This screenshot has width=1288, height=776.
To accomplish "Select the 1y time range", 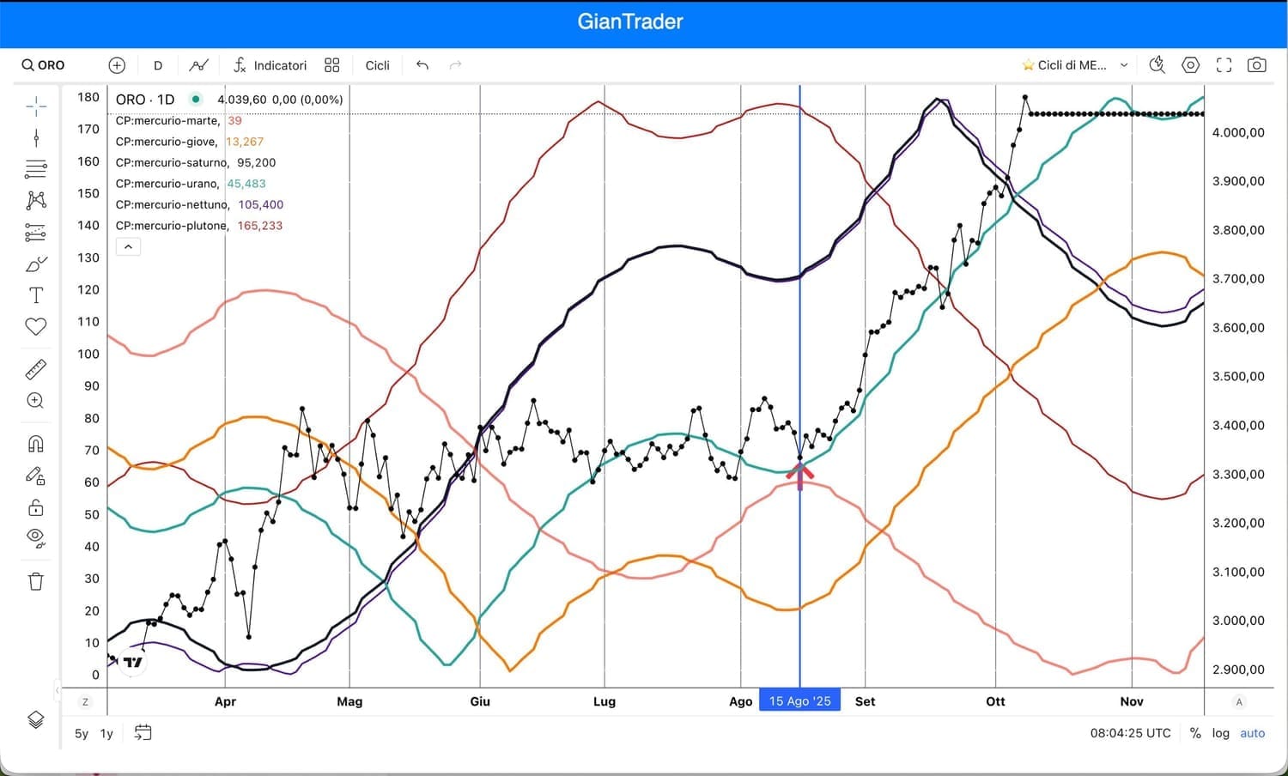I will (106, 733).
